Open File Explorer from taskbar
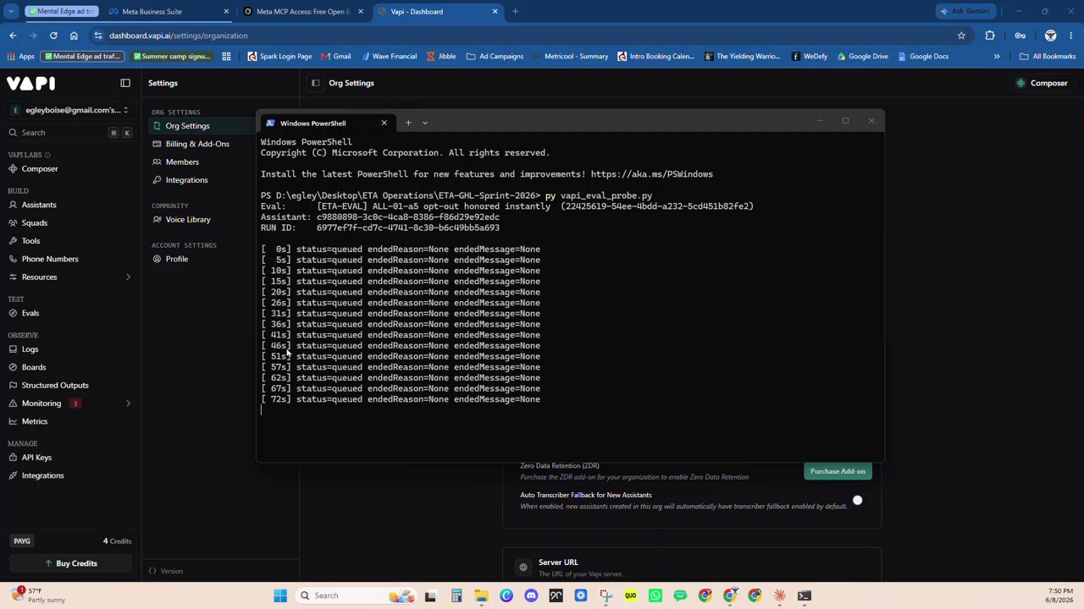This screenshot has width=1084, height=609. point(481,595)
